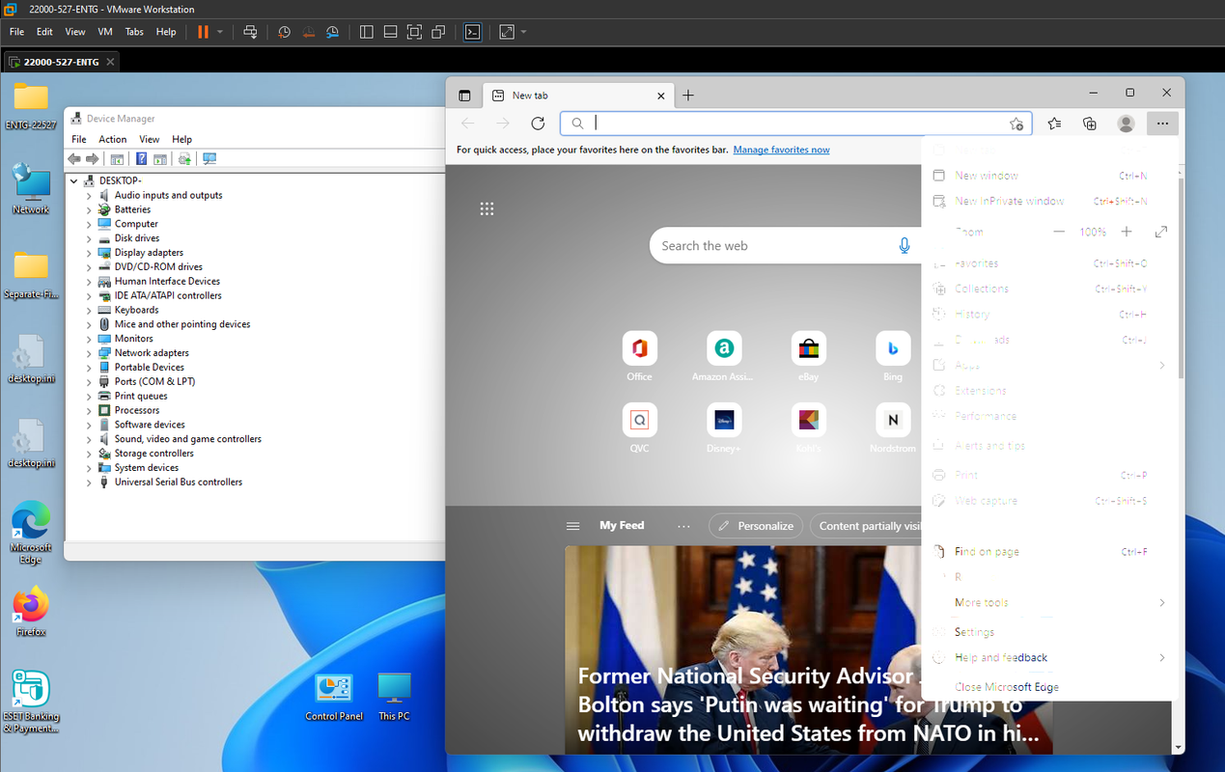Enter VMware full screen mode
Screen dimensions: 1225x772
(414, 32)
